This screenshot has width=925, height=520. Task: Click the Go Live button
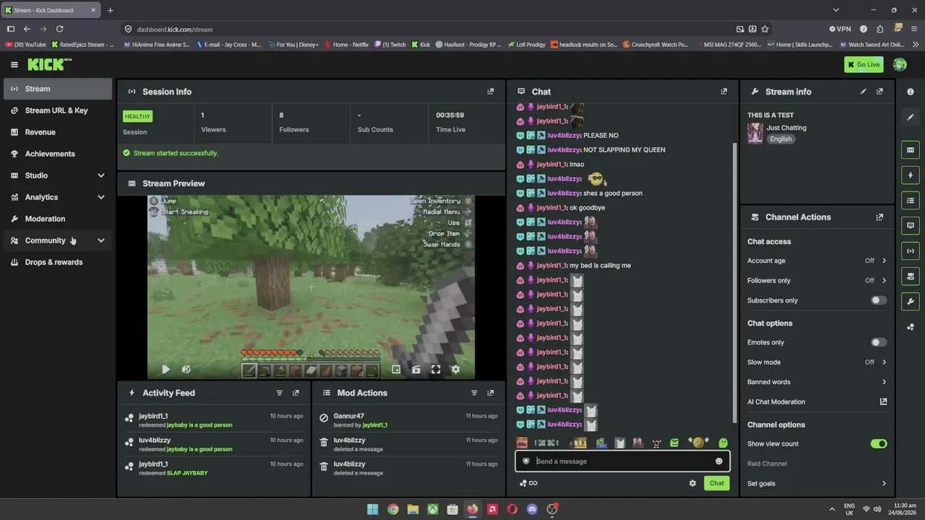pos(864,65)
